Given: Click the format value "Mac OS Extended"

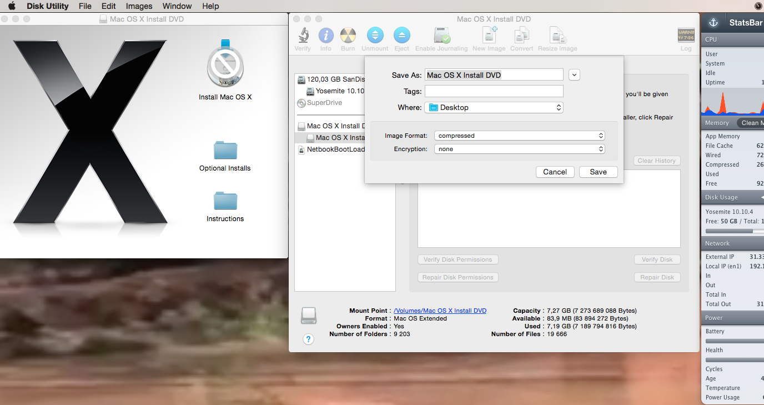Looking at the screenshot, I should pos(420,318).
